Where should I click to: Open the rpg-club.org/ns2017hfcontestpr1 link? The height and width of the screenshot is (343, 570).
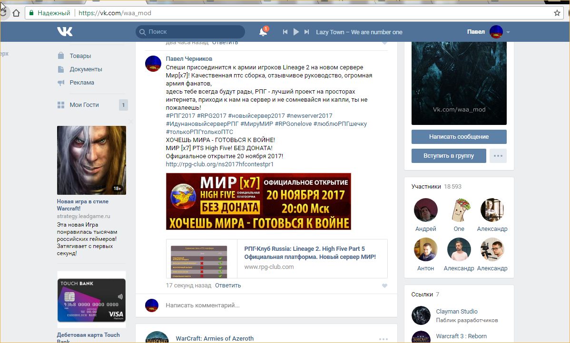[219, 164]
